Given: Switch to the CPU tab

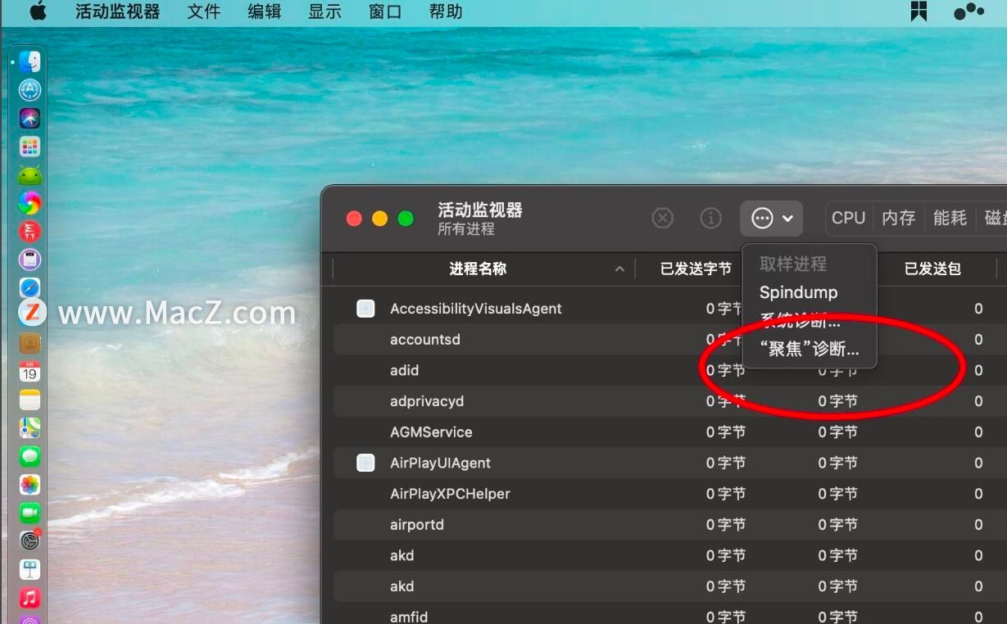Looking at the screenshot, I should (x=848, y=218).
